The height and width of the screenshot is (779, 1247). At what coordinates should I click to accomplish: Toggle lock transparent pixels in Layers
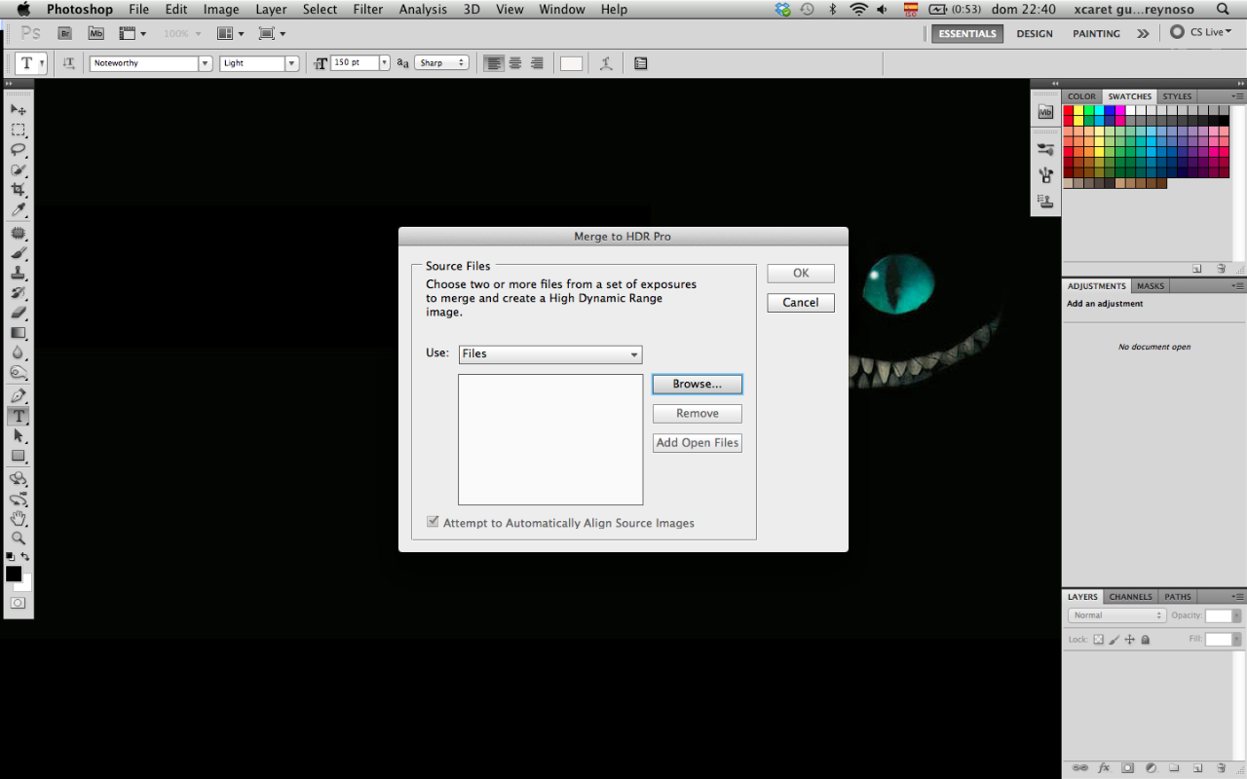[1098, 640]
